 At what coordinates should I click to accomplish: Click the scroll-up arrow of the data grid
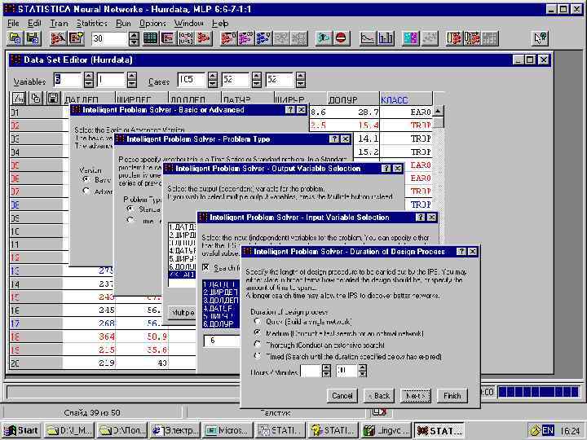tap(438, 111)
